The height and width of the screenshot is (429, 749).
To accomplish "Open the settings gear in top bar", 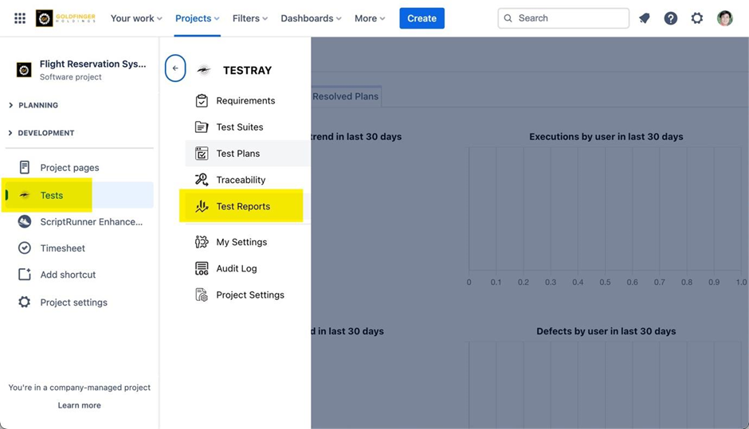I will 697,18.
